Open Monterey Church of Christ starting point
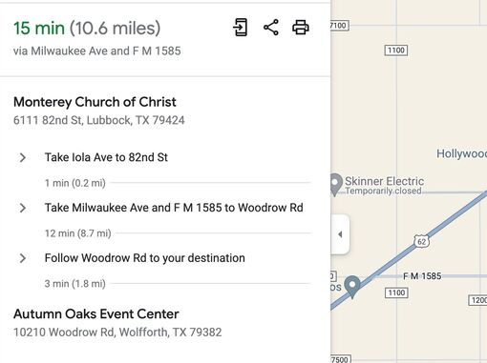 (95, 102)
